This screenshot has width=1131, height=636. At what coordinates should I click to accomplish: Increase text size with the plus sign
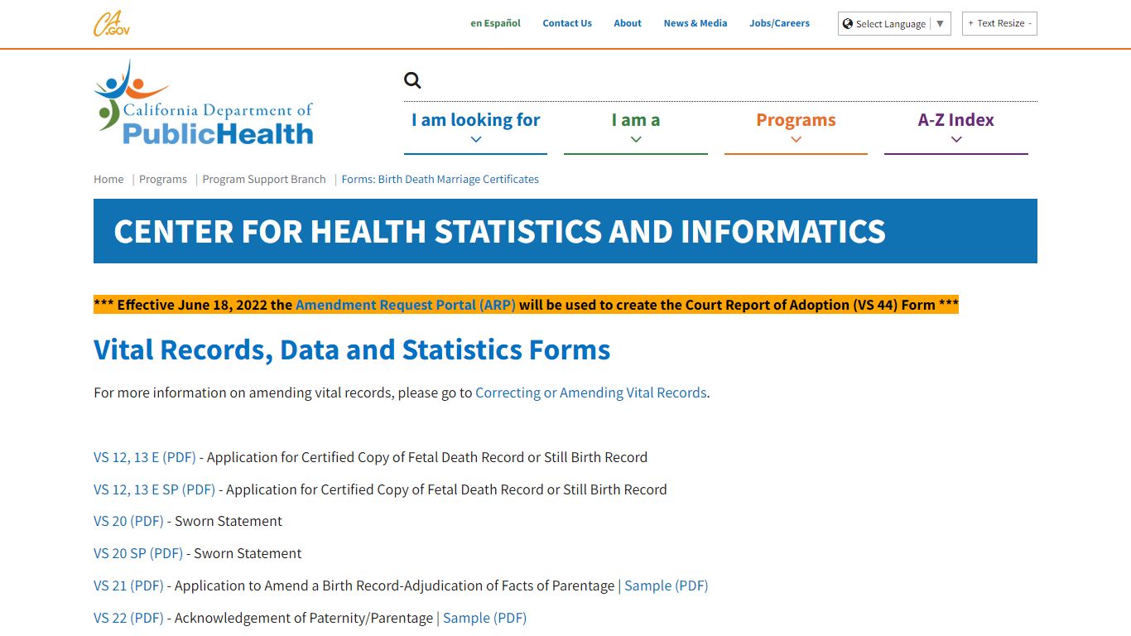[970, 23]
